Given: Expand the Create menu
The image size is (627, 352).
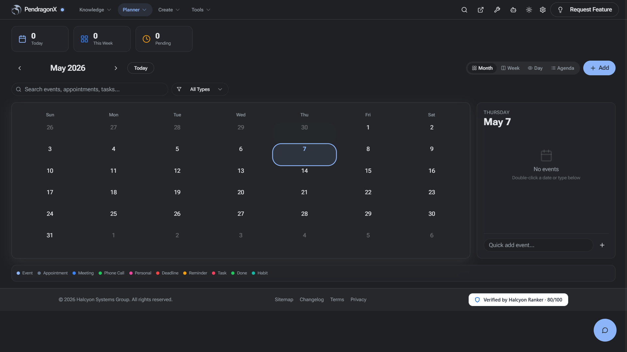Looking at the screenshot, I should click(x=169, y=10).
